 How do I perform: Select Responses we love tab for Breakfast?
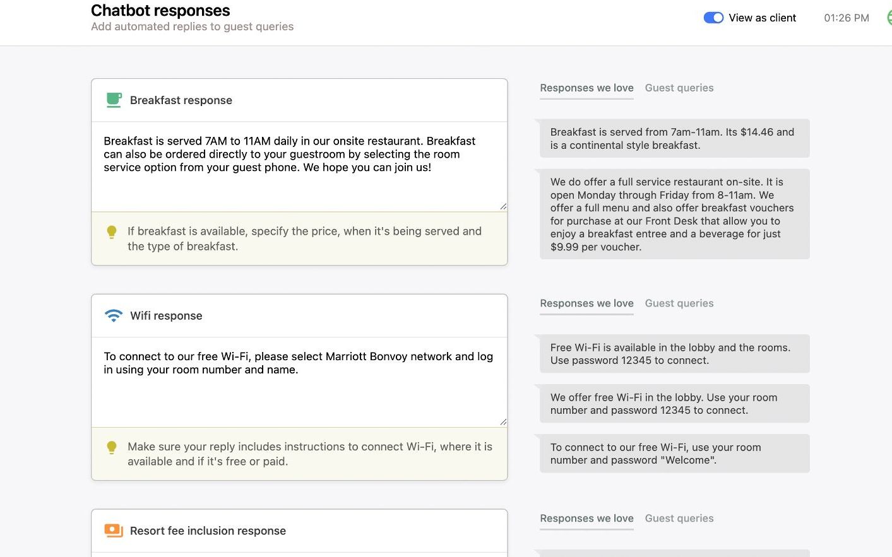586,88
